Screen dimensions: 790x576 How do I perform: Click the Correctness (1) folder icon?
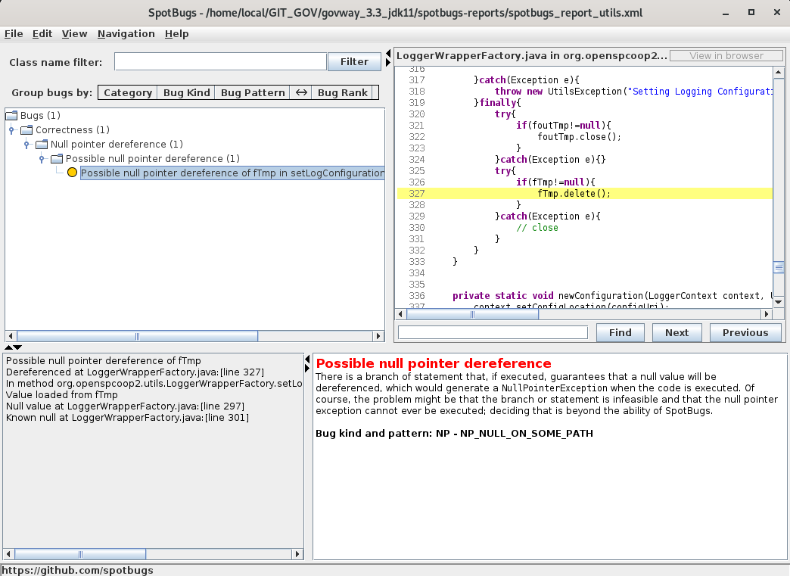26,130
